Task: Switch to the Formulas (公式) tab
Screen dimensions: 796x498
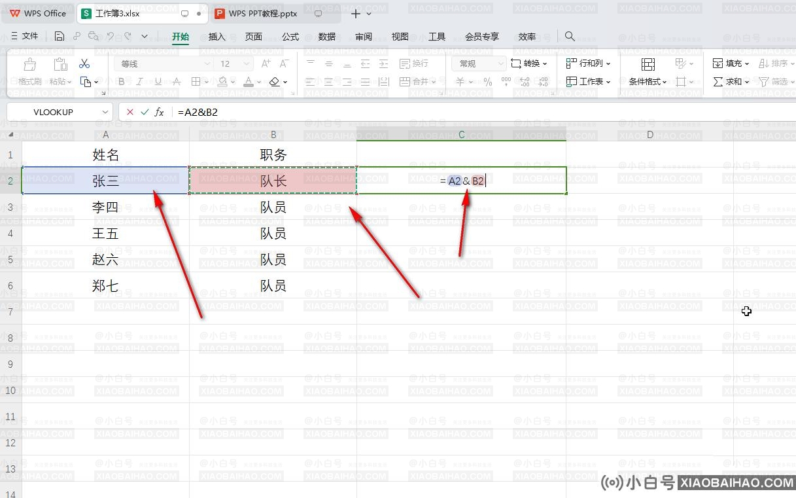Action: [290, 37]
